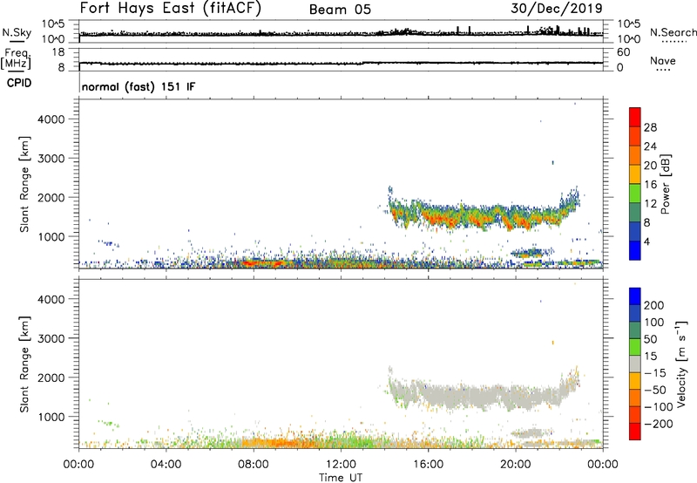697x483 pixels.
Task: Click the '-50' velocity colorbar label
Action: coord(655,390)
